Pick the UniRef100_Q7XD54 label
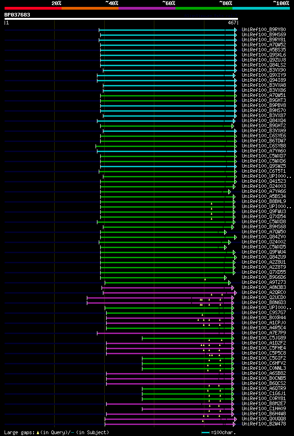 [x=264, y=216]
